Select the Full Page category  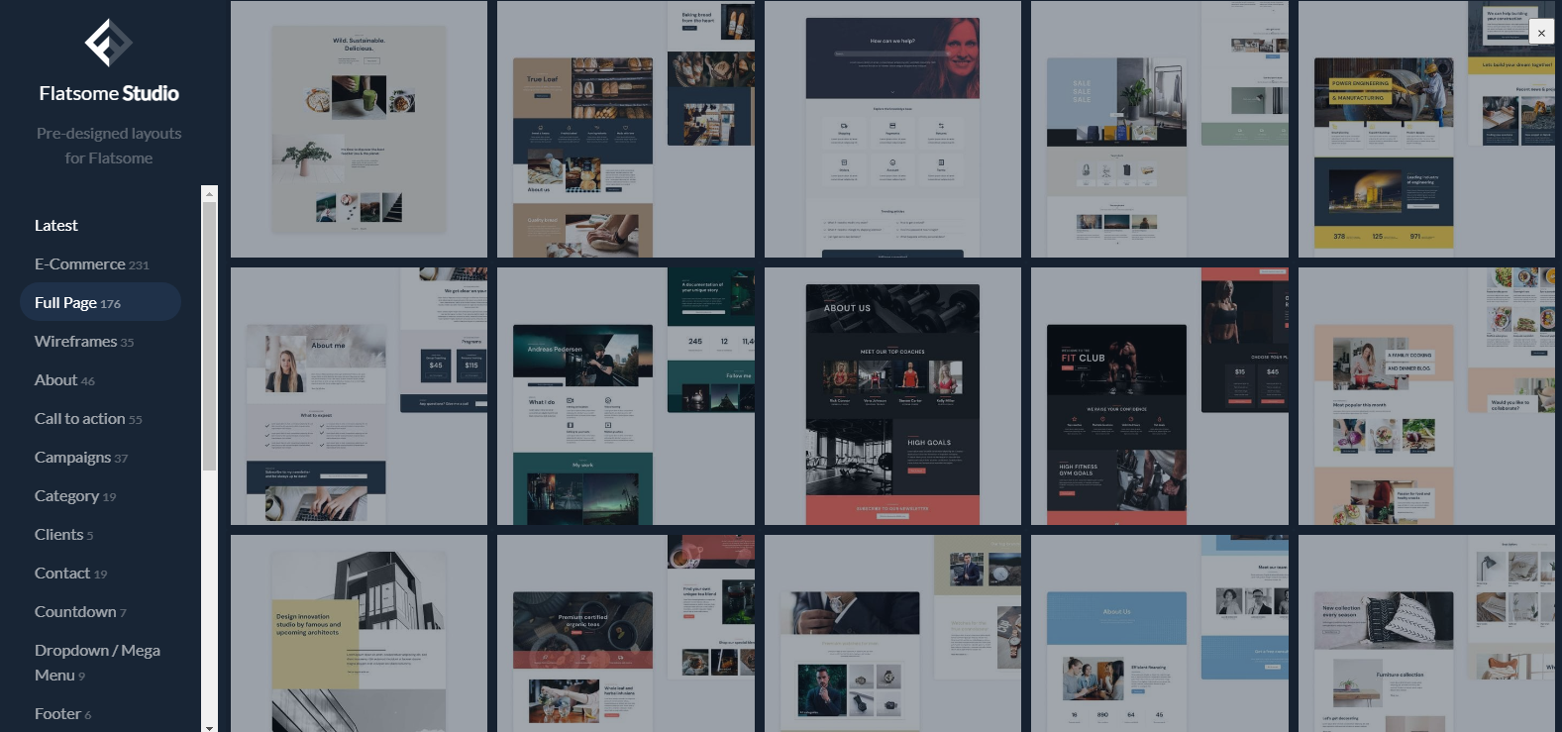pyautogui.click(x=100, y=302)
